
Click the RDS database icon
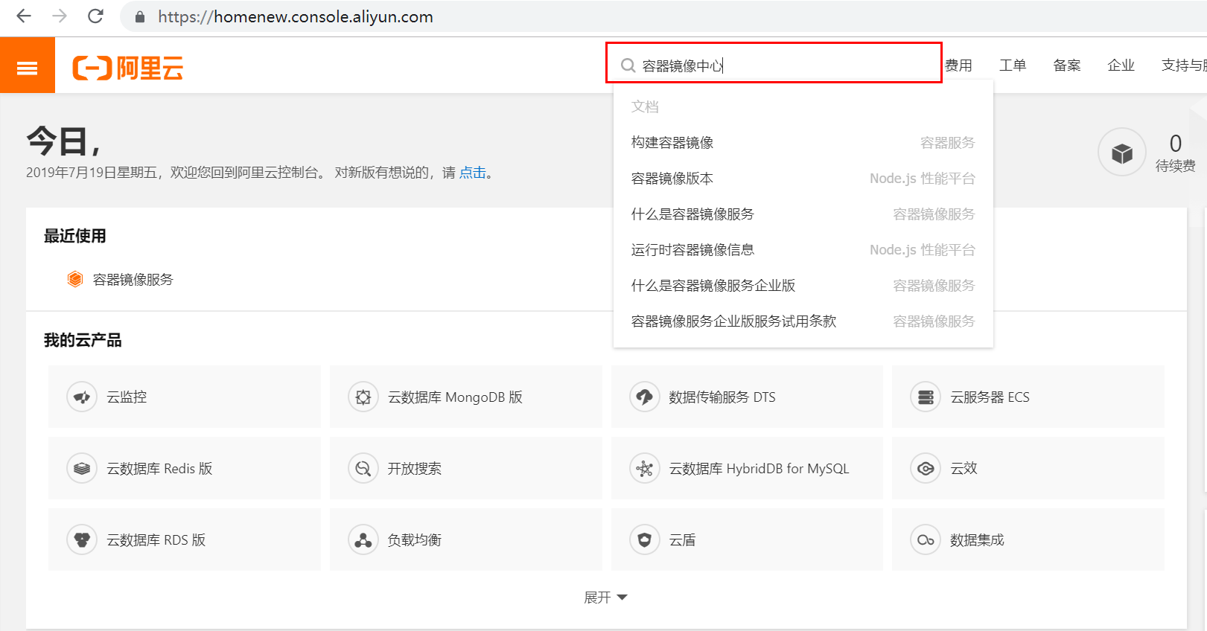tap(82, 539)
